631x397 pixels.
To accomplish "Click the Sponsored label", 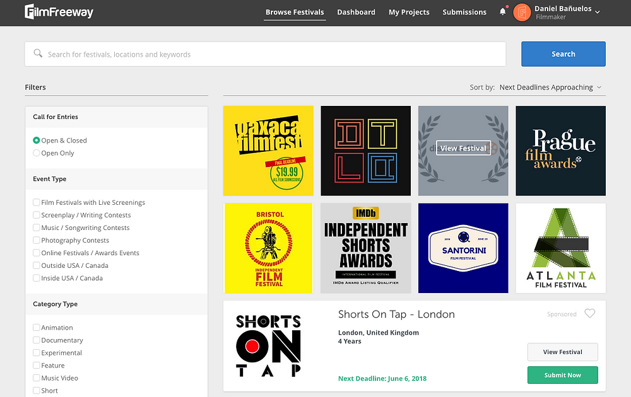I will (562, 314).
